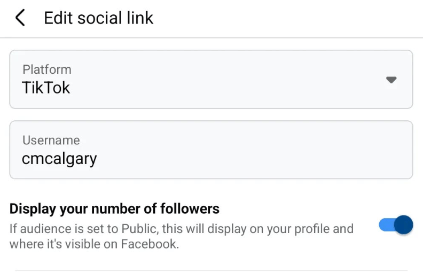423x279 pixels.
Task: Click the Username input field
Action: [x=211, y=150]
